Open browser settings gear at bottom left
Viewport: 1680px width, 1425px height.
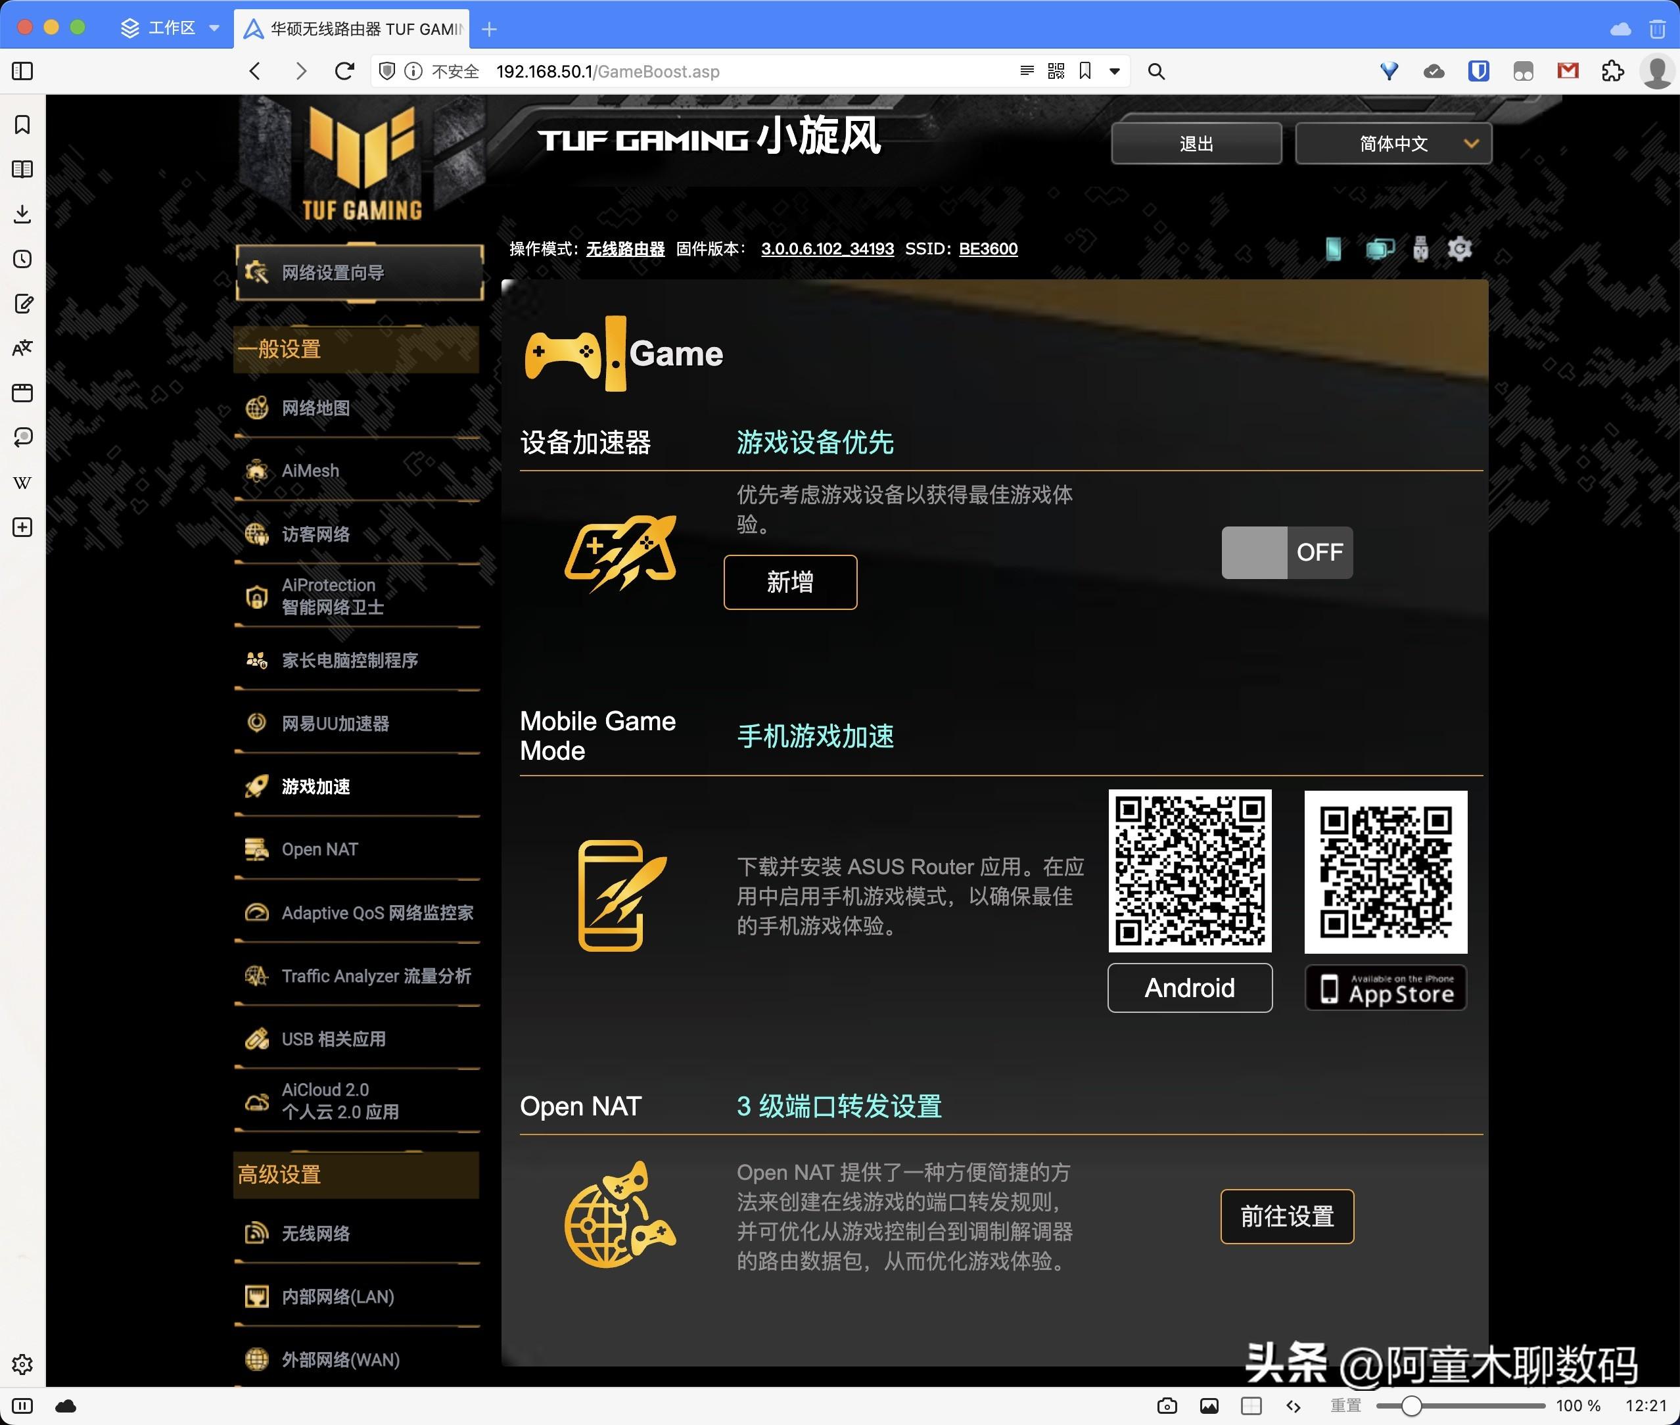point(22,1364)
